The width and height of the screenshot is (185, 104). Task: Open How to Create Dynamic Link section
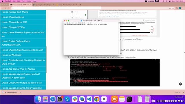coord(23,62)
